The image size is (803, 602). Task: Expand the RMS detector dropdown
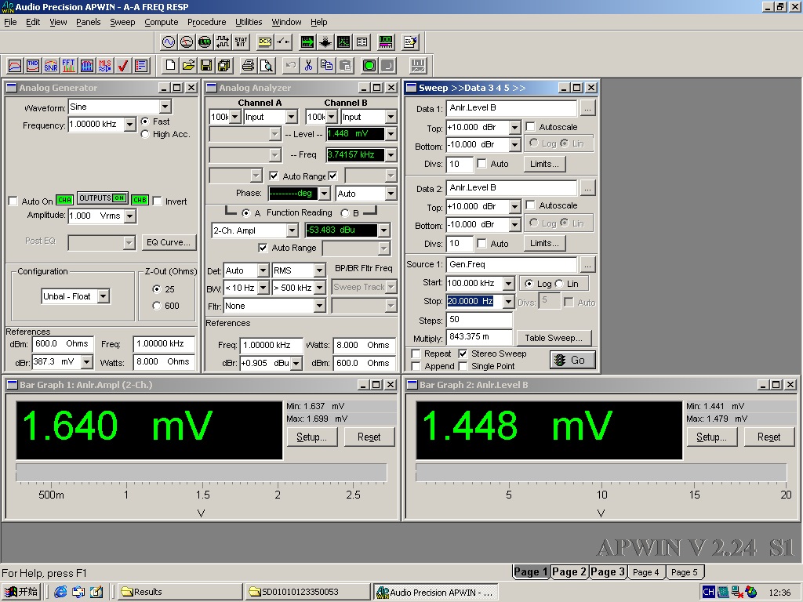point(319,270)
